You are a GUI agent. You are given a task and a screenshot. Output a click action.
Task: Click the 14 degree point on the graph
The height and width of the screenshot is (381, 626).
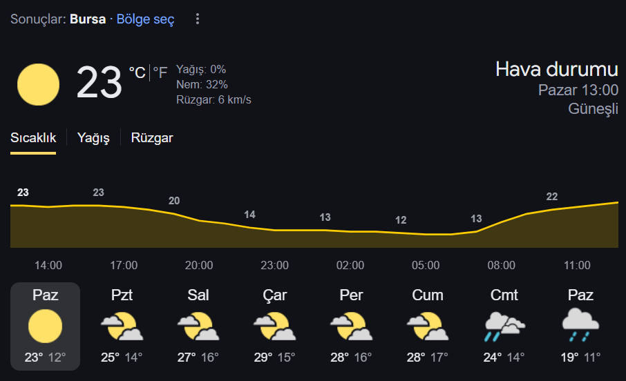(249, 215)
